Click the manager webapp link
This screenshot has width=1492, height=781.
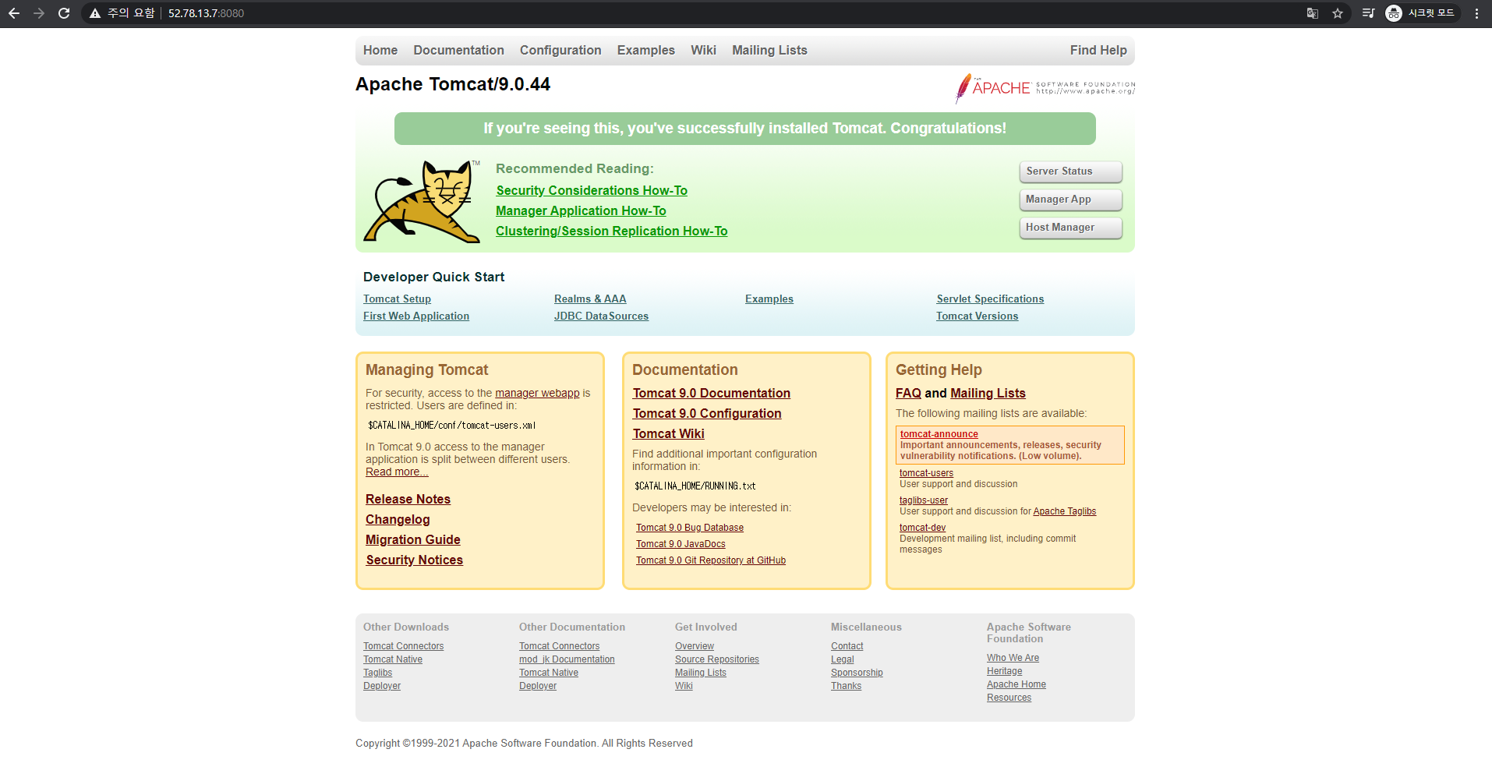coord(537,393)
